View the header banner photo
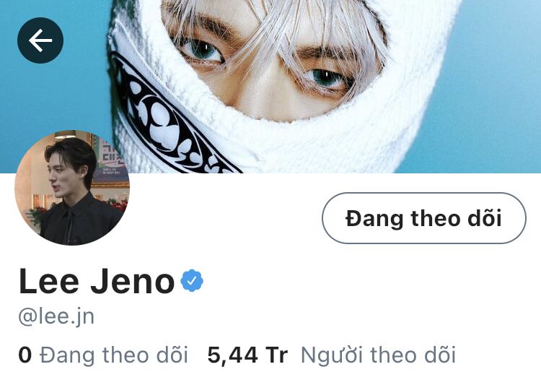The width and height of the screenshot is (541, 385). (270, 87)
